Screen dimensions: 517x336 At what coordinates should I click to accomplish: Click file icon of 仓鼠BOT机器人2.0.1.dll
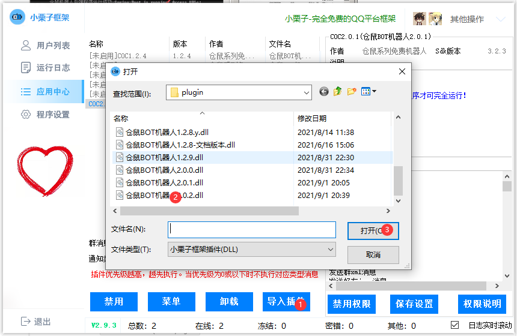click(x=120, y=182)
